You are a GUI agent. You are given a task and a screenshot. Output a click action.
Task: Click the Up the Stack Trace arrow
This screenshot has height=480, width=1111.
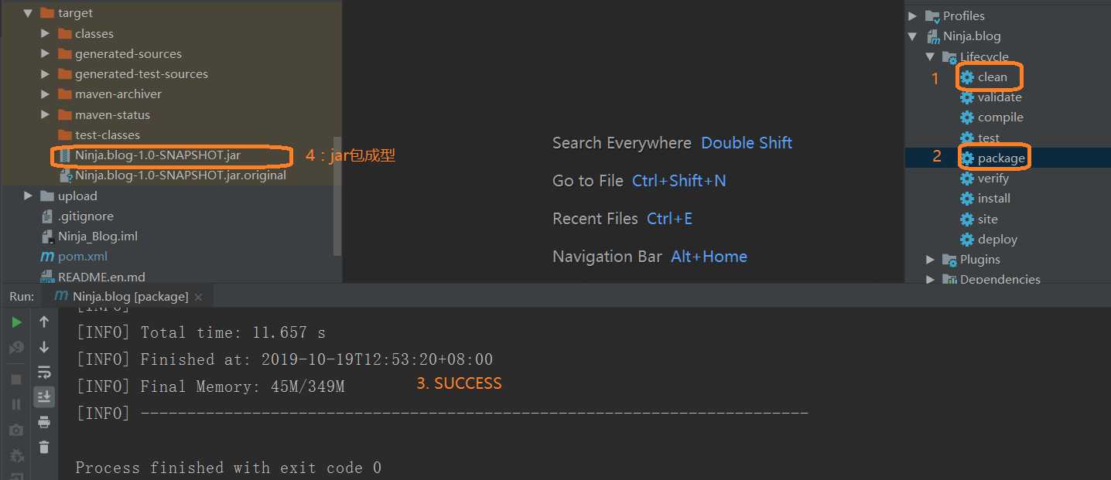tap(44, 322)
